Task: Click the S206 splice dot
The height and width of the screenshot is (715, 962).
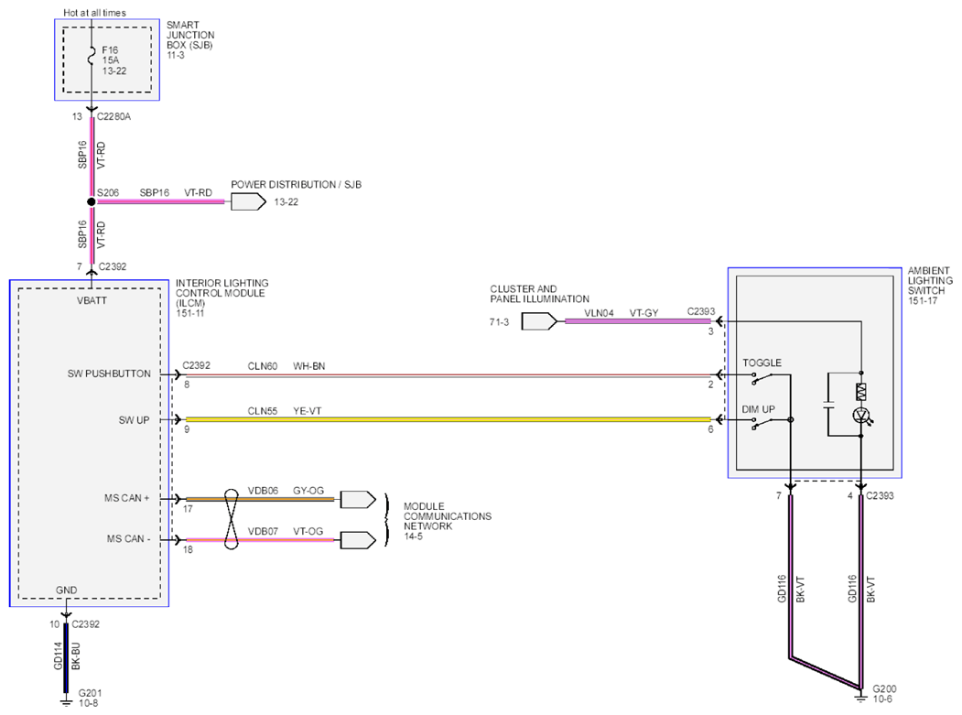Action: pos(92,201)
